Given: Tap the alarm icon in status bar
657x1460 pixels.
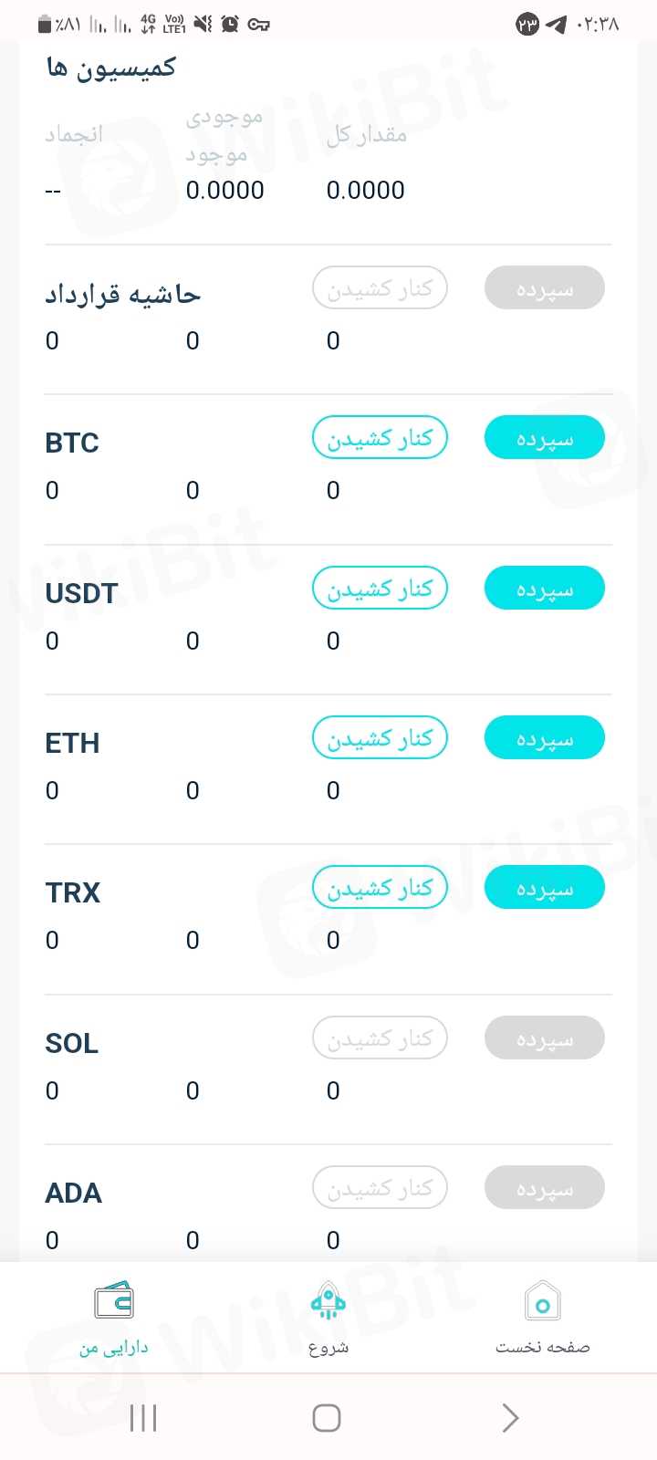Looking at the screenshot, I should pos(230,25).
